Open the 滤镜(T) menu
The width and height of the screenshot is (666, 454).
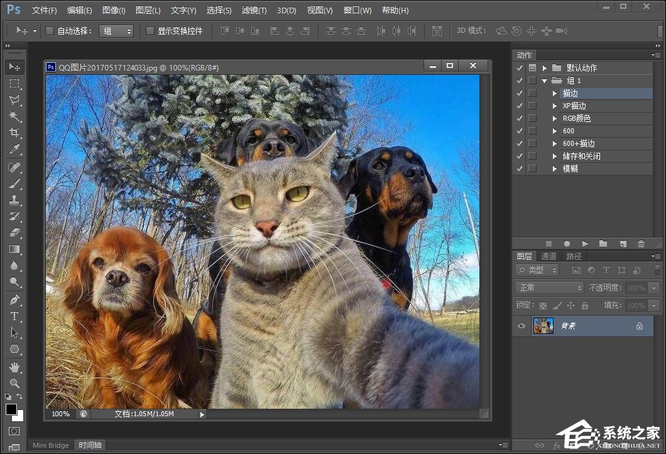pos(254,11)
